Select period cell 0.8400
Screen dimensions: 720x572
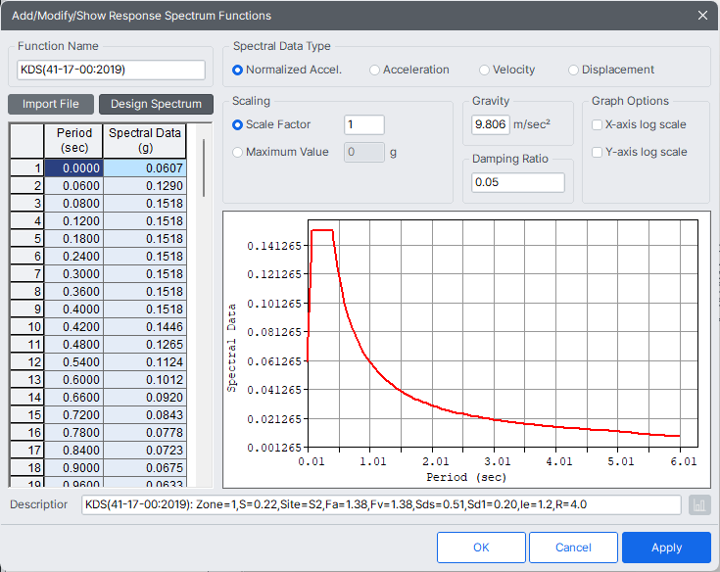click(73, 451)
